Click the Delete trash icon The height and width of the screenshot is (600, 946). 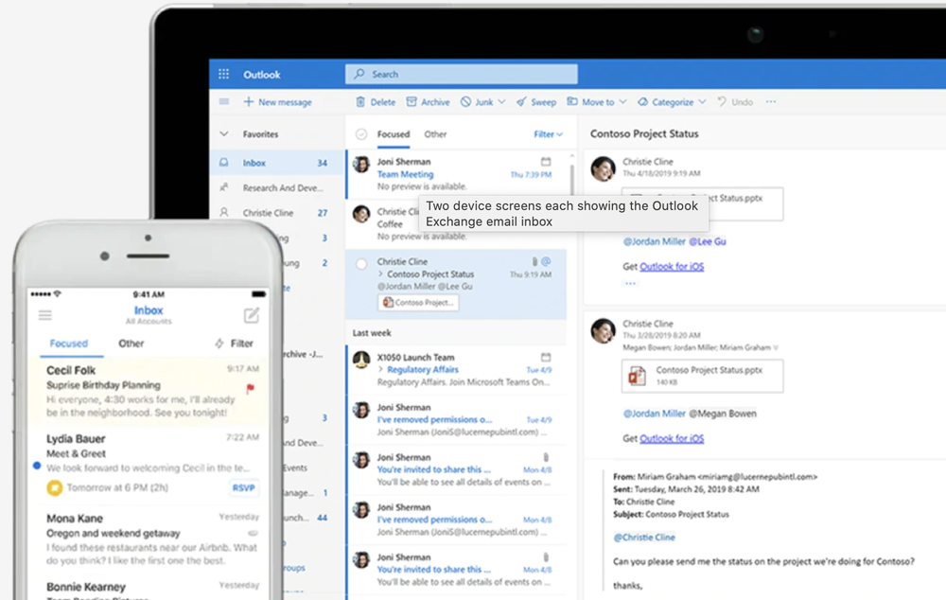(360, 102)
